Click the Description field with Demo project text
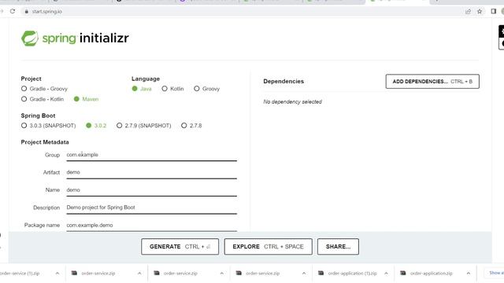This screenshot has height=283, width=504. click(x=152, y=208)
